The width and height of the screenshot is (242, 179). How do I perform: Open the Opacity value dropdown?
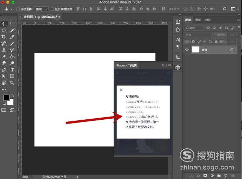[x=239, y=35]
